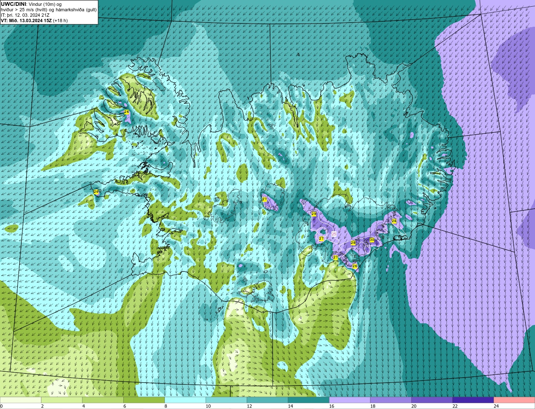Click the legend scale number 24
This screenshot has height=409, width=535.
pyautogui.click(x=496, y=406)
